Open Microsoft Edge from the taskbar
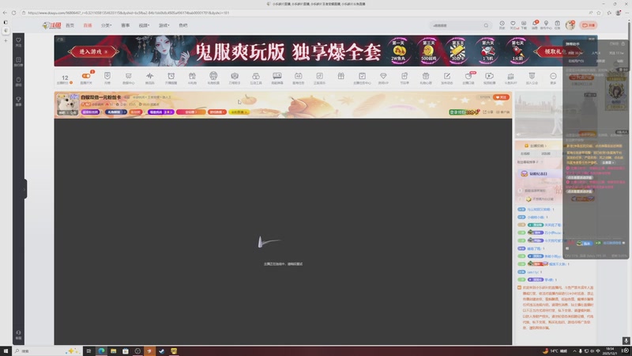Screen dimensions: 632x356 [x=101, y=350]
